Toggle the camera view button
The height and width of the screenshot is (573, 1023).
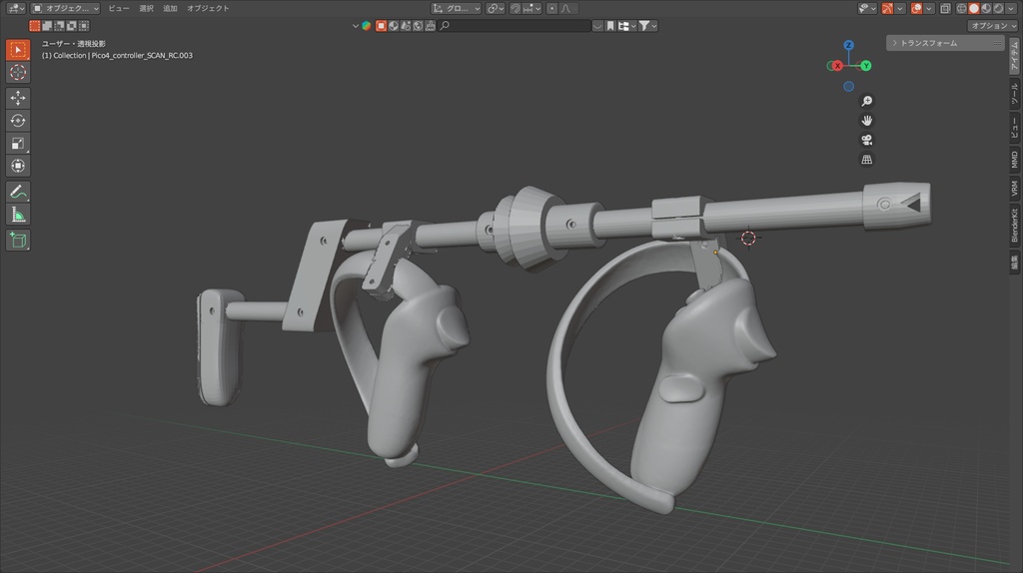tap(866, 140)
